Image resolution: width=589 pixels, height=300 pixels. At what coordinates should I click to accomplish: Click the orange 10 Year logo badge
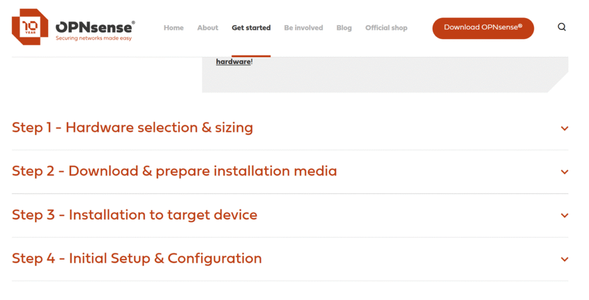[30, 27]
